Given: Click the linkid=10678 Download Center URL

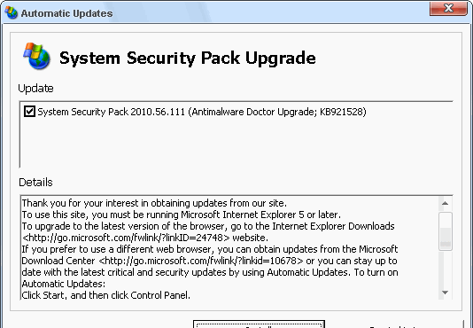Looking at the screenshot, I should coord(201,261).
